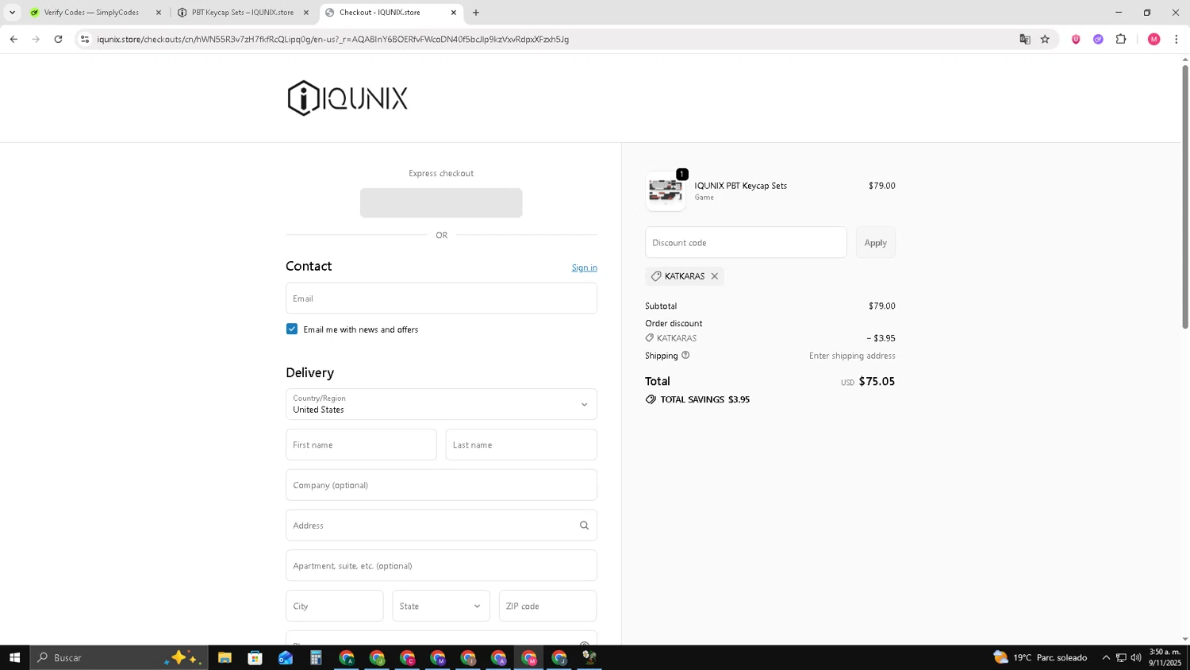The image size is (1190, 670).
Task: Focus the Apartment, suite field
Action: coord(441,566)
